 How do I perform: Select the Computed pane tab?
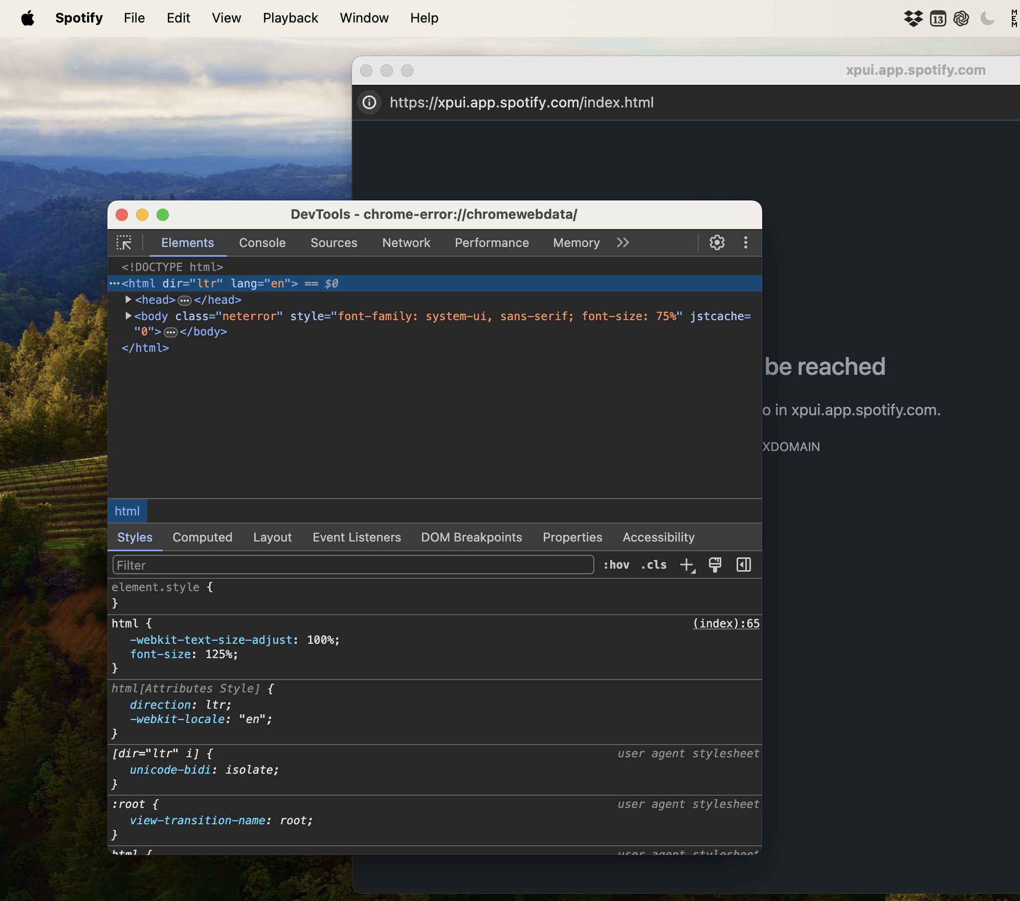(202, 537)
